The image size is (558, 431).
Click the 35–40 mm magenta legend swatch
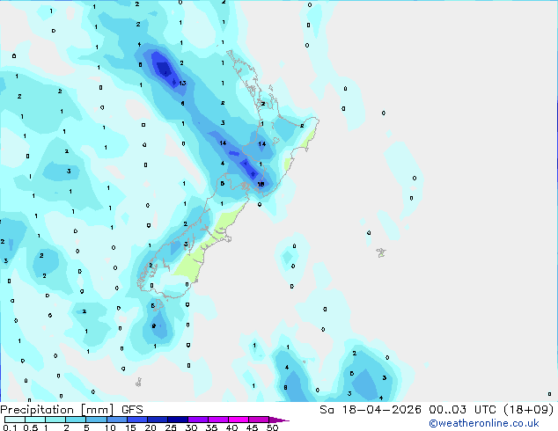click(217, 420)
